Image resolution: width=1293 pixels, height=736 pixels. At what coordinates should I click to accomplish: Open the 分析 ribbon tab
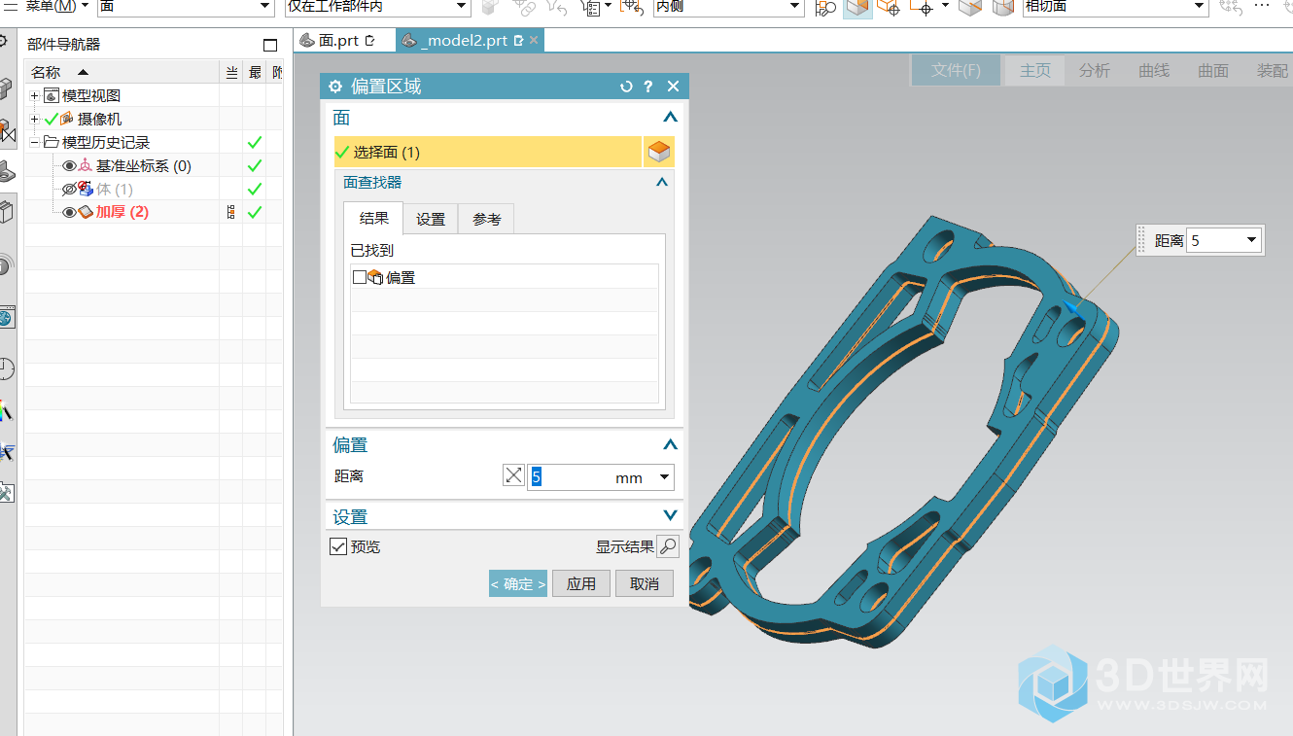point(1095,70)
